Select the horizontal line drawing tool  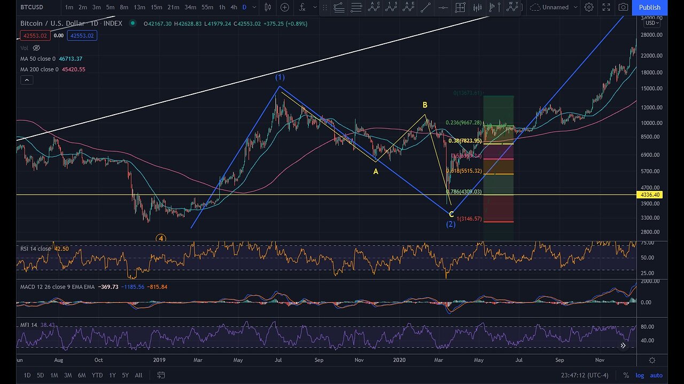tap(442, 7)
